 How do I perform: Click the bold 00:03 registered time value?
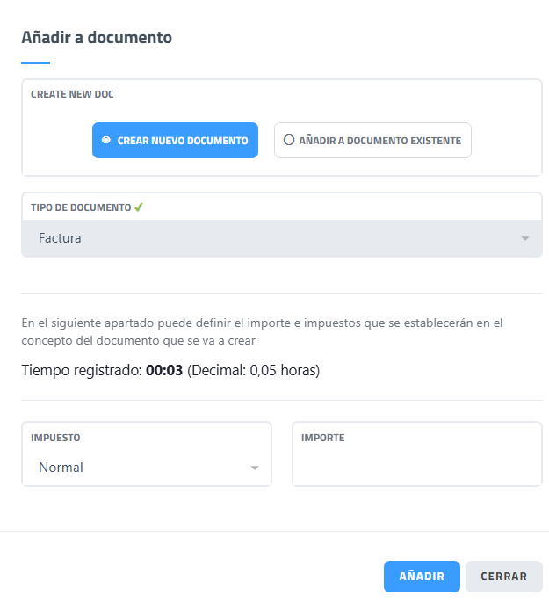click(164, 370)
